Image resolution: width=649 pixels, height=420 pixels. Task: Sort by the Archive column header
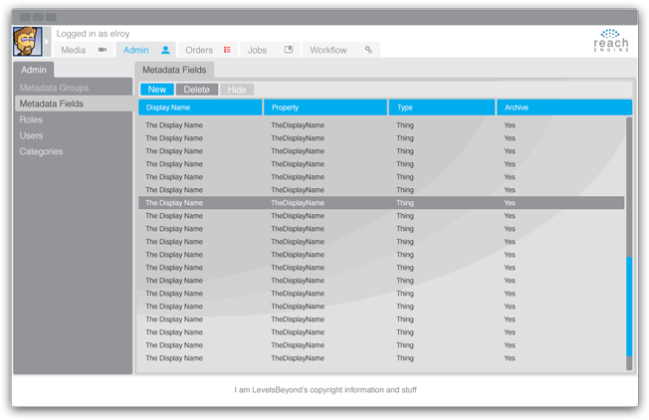tap(564, 107)
